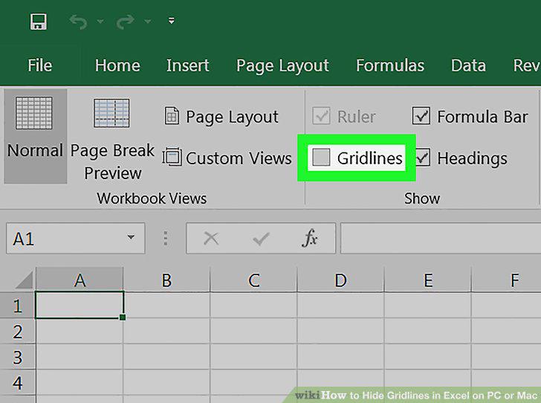Image resolution: width=541 pixels, height=403 pixels.
Task: Choose Page Layout view in Workbook Views
Action: click(x=221, y=117)
